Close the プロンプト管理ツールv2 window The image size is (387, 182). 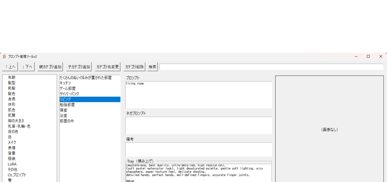coord(381,57)
